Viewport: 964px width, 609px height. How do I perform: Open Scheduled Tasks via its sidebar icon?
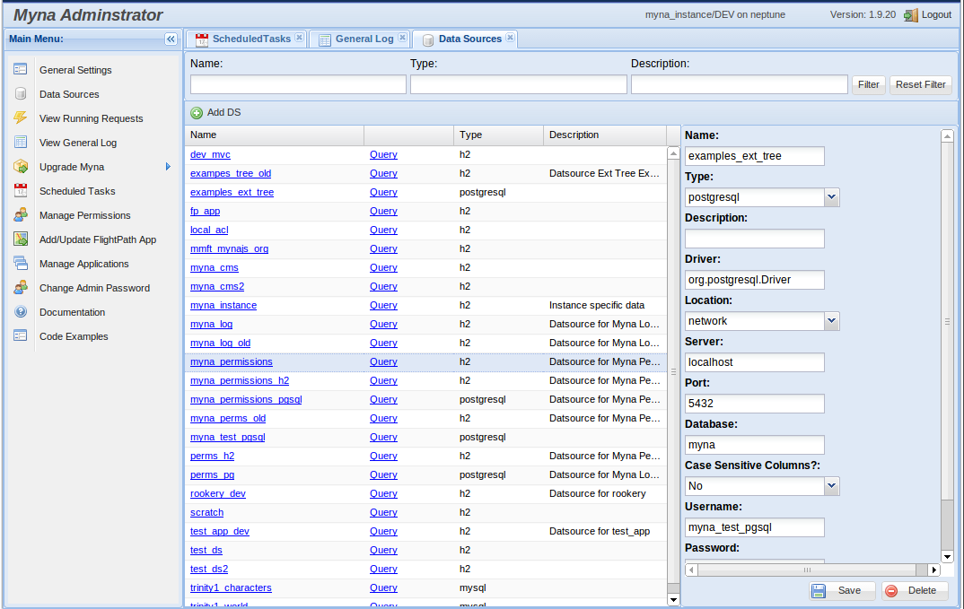tap(20, 190)
